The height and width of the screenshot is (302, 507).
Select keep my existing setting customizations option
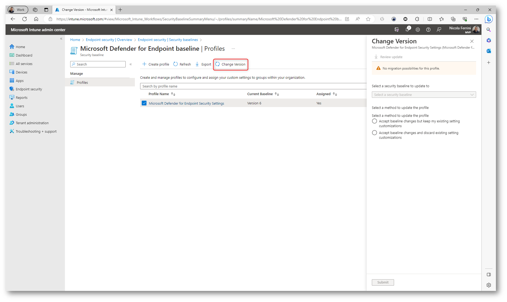click(x=374, y=121)
